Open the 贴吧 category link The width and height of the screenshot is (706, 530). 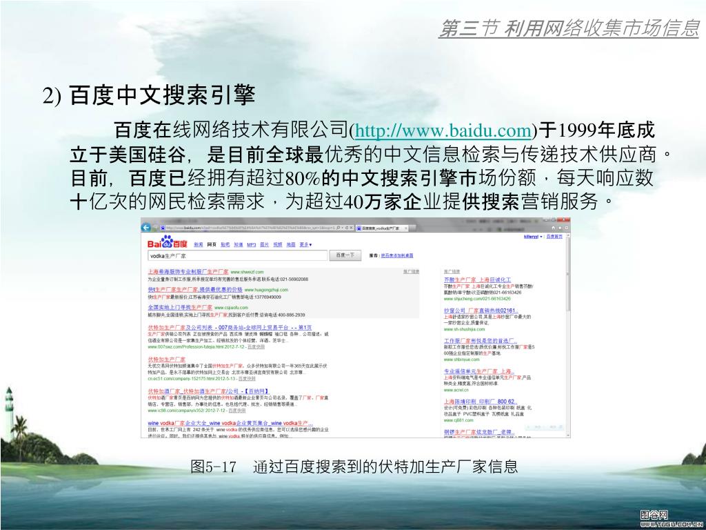(225, 245)
